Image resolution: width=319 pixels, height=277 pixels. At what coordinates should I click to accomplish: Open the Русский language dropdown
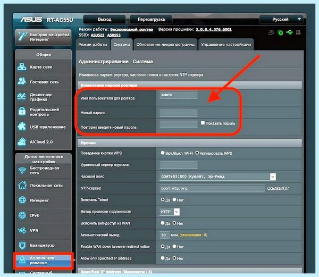tap(281, 19)
